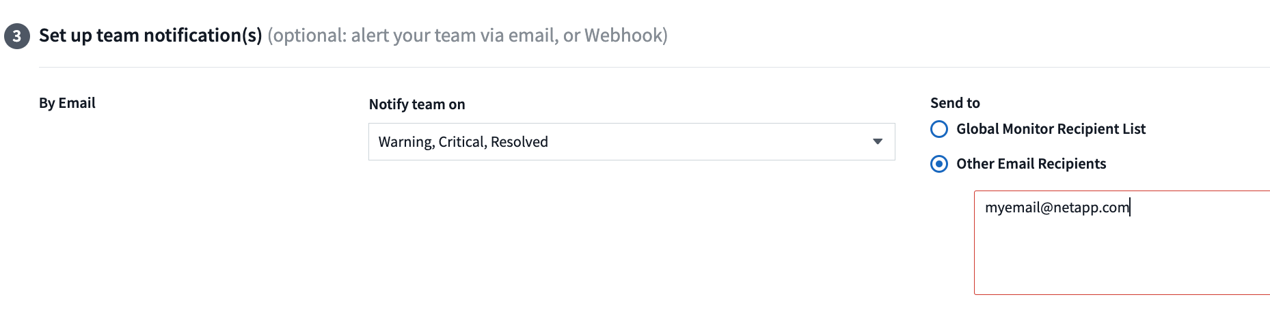Click on the myemail@netapp.com text
Screen dimensions: 1270x310
pos(1057,208)
